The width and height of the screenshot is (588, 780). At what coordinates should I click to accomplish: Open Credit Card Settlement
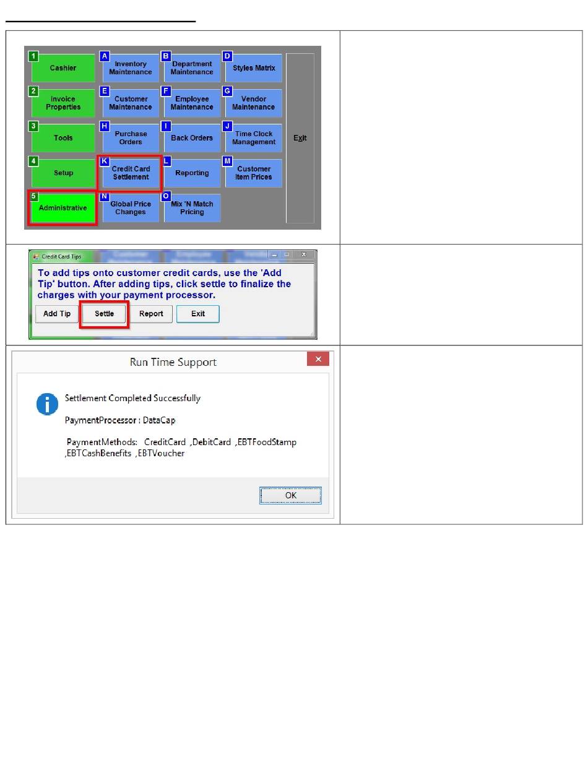tap(130, 173)
